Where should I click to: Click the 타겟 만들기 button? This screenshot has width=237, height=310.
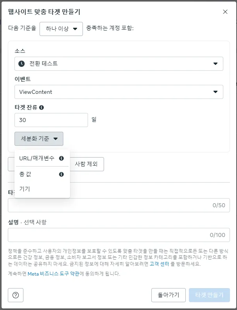[209, 295]
